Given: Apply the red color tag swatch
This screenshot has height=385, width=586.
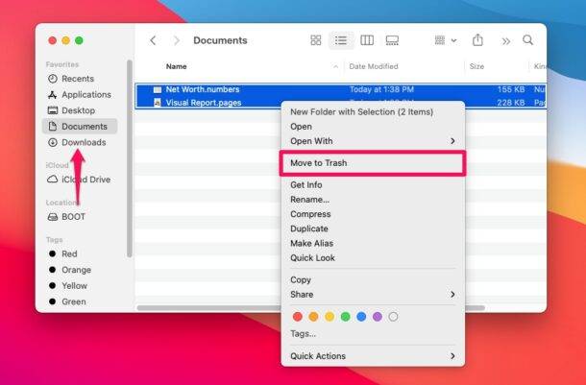Looking at the screenshot, I should point(297,316).
